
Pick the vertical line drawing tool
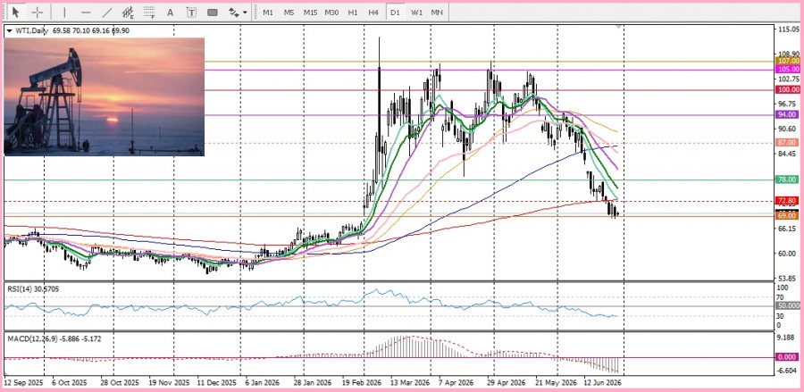pos(64,12)
